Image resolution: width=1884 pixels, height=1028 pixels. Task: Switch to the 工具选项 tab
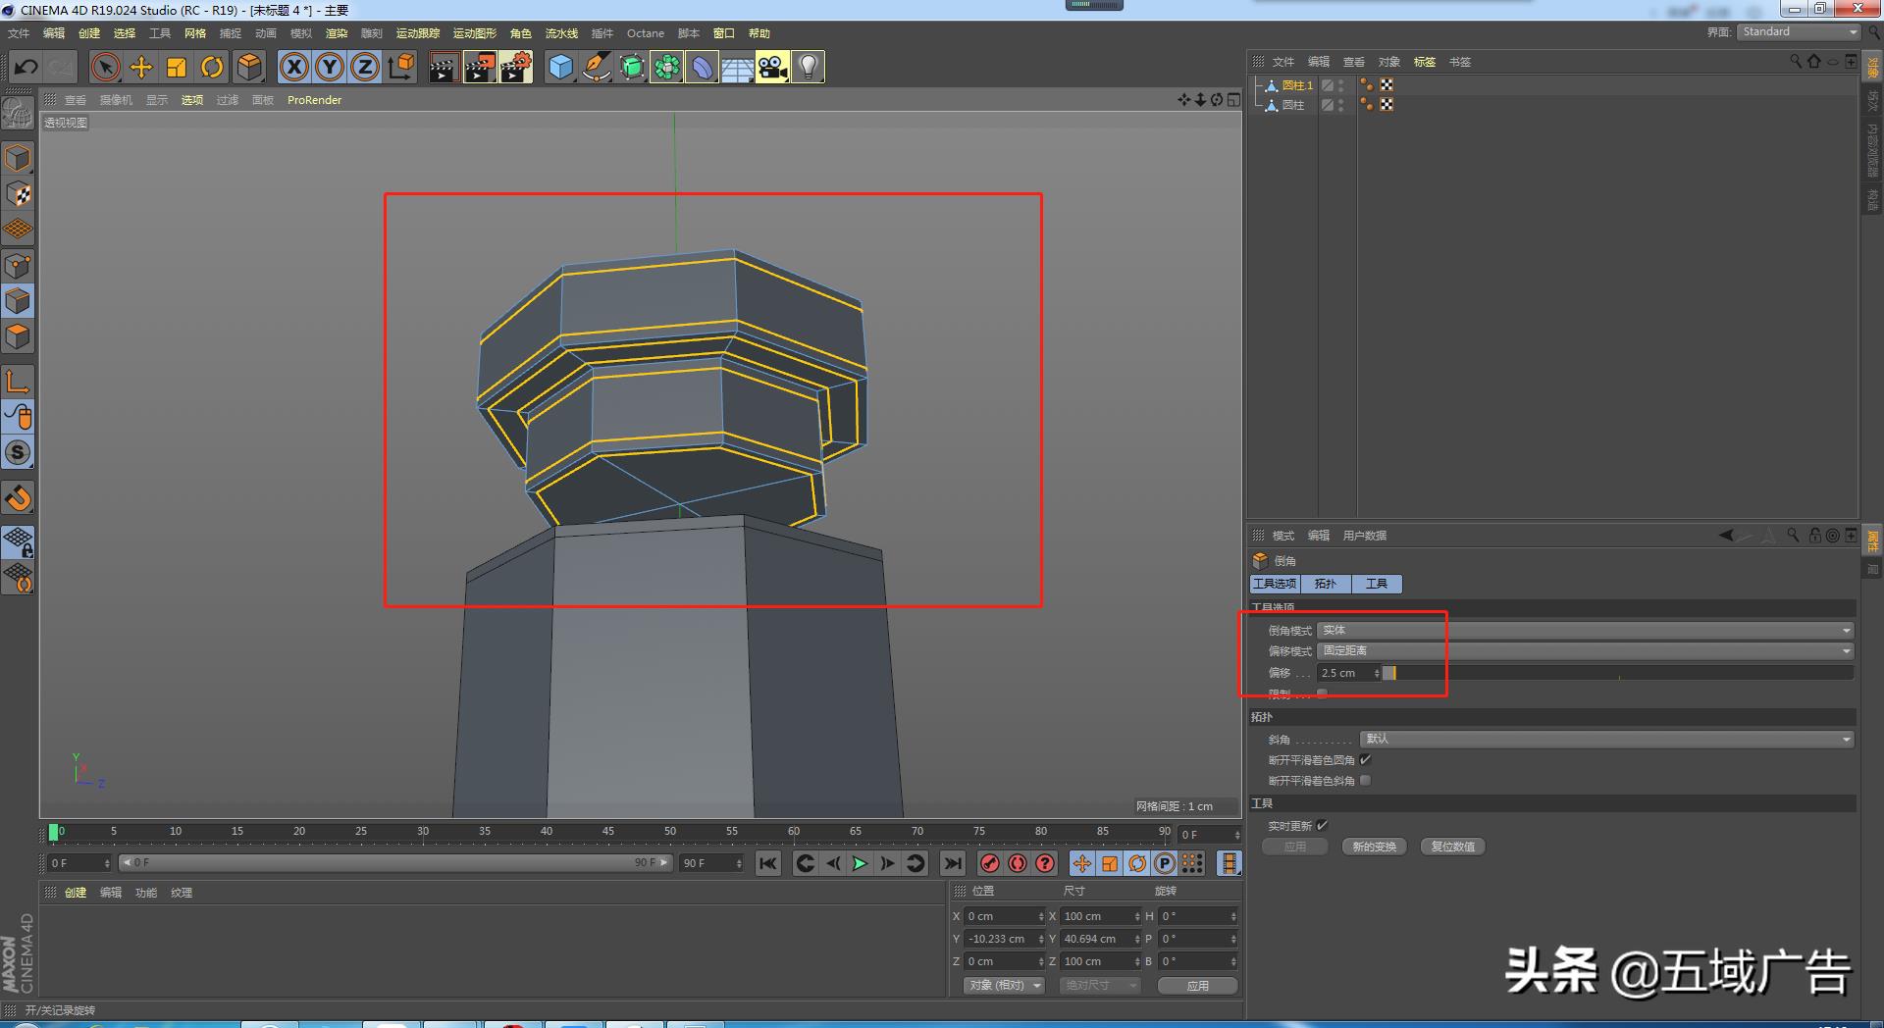tap(1275, 584)
